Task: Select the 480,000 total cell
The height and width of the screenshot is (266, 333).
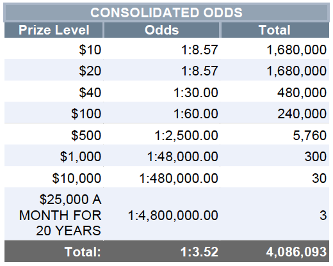Action: click(x=275, y=93)
